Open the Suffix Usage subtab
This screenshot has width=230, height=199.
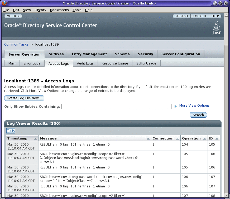(x=146, y=63)
